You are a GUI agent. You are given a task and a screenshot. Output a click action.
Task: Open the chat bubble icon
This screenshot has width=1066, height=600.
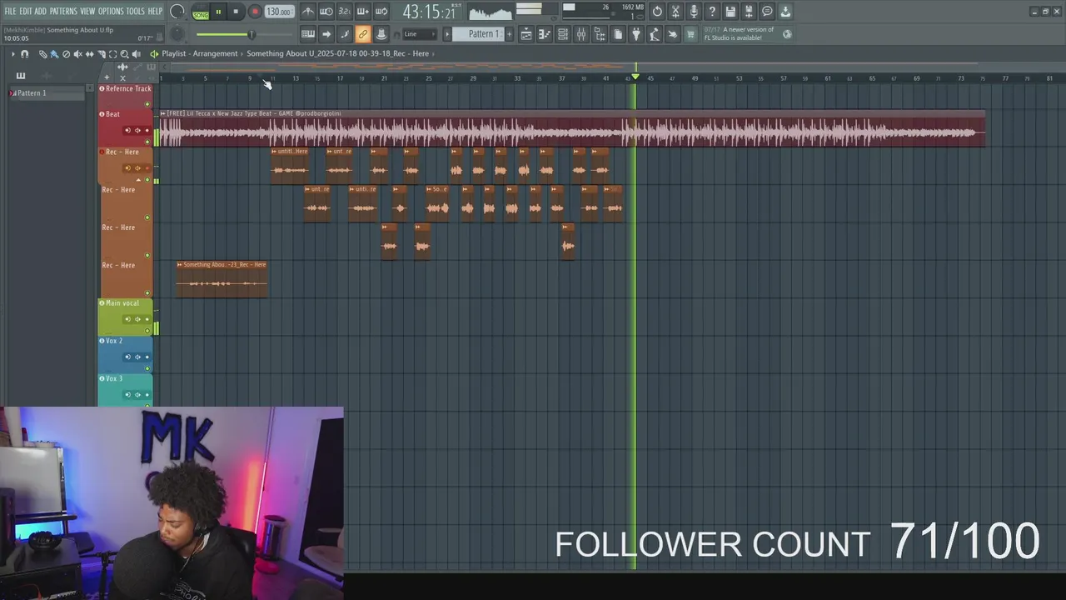click(x=767, y=12)
